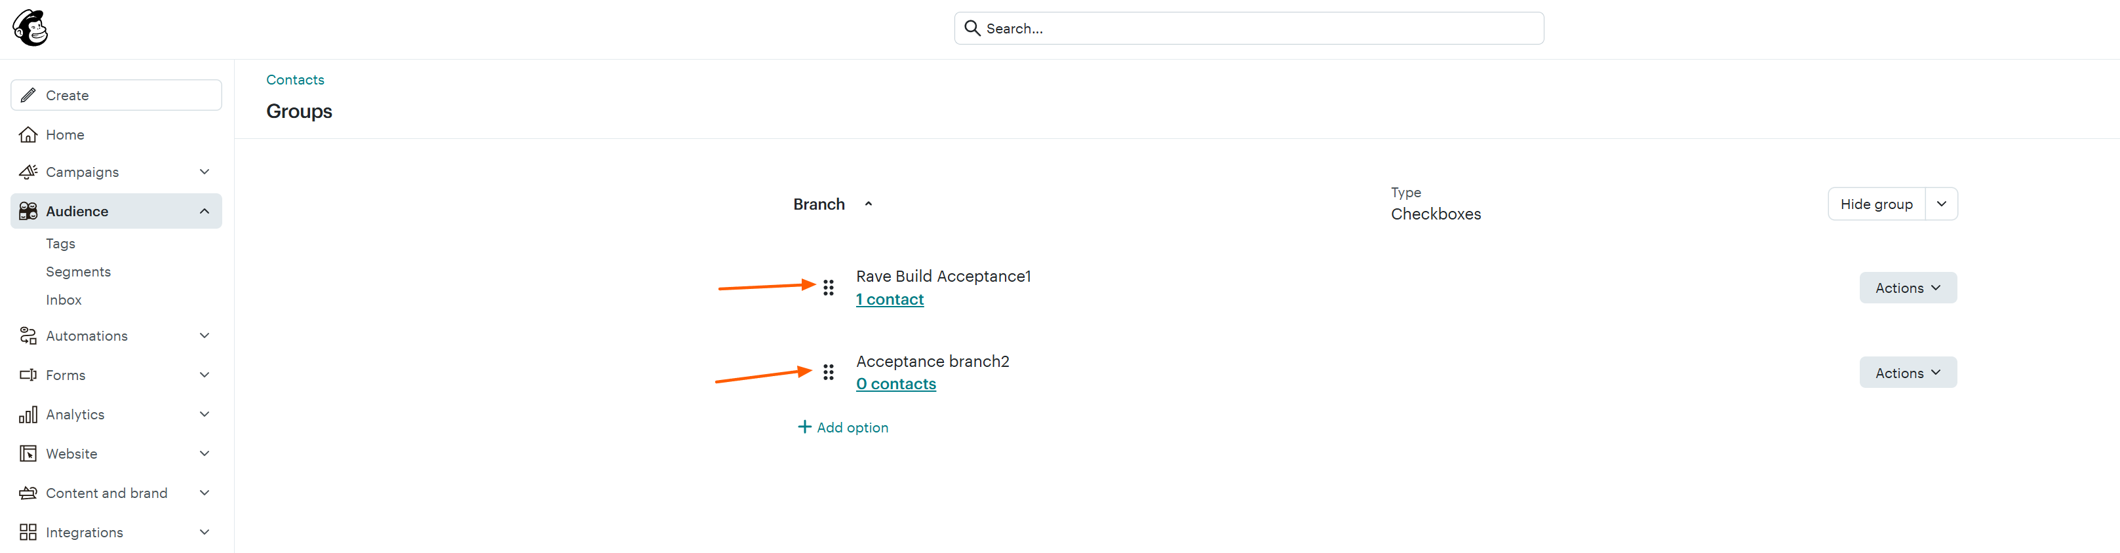The width and height of the screenshot is (2120, 553).
Task: Open Segments under Audience
Action: pyautogui.click(x=78, y=271)
